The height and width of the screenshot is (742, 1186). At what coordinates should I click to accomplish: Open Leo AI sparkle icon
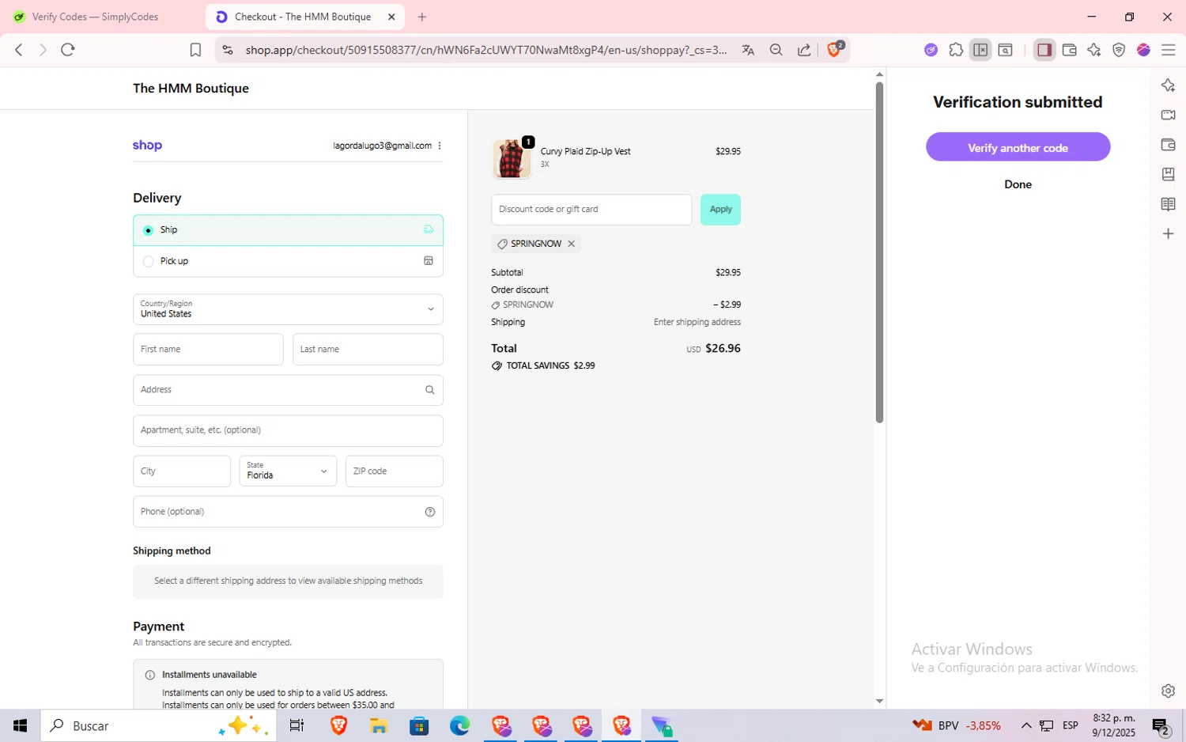[x=1093, y=50]
